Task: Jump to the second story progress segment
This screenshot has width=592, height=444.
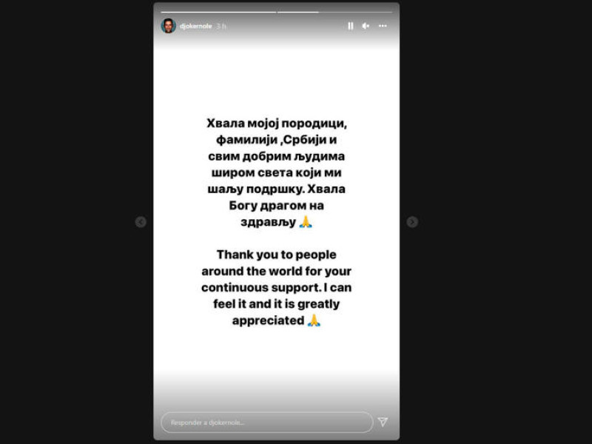Action: point(335,12)
